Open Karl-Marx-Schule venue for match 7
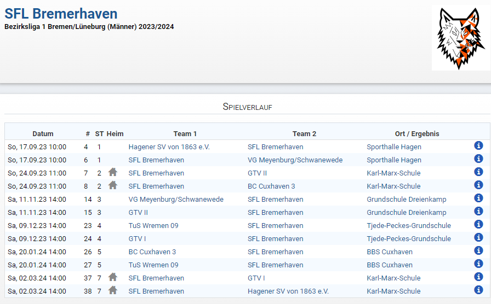 (x=393, y=173)
